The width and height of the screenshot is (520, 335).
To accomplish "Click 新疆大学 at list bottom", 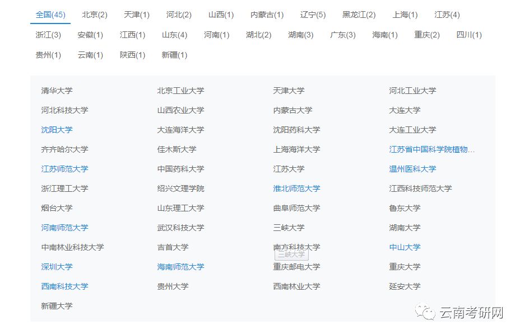I will [x=57, y=305].
